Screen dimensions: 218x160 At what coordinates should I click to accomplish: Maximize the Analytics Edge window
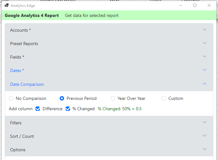pos(195,5)
